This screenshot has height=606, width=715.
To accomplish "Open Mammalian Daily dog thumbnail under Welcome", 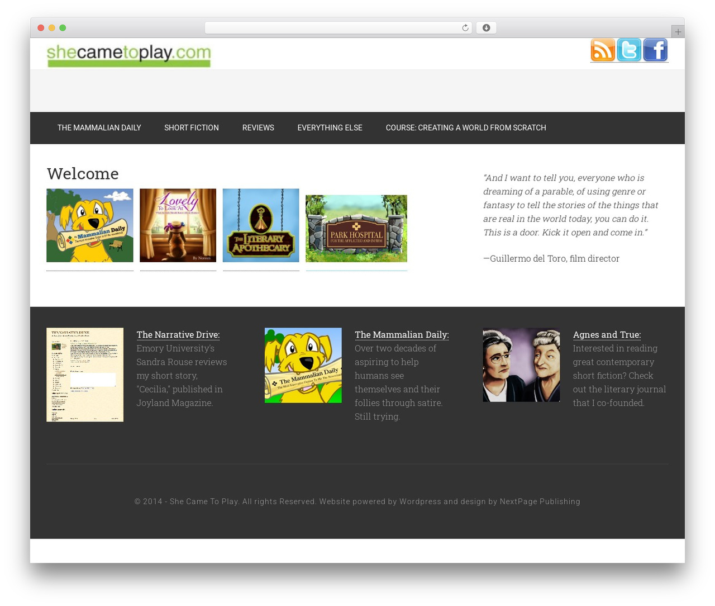I will point(90,225).
